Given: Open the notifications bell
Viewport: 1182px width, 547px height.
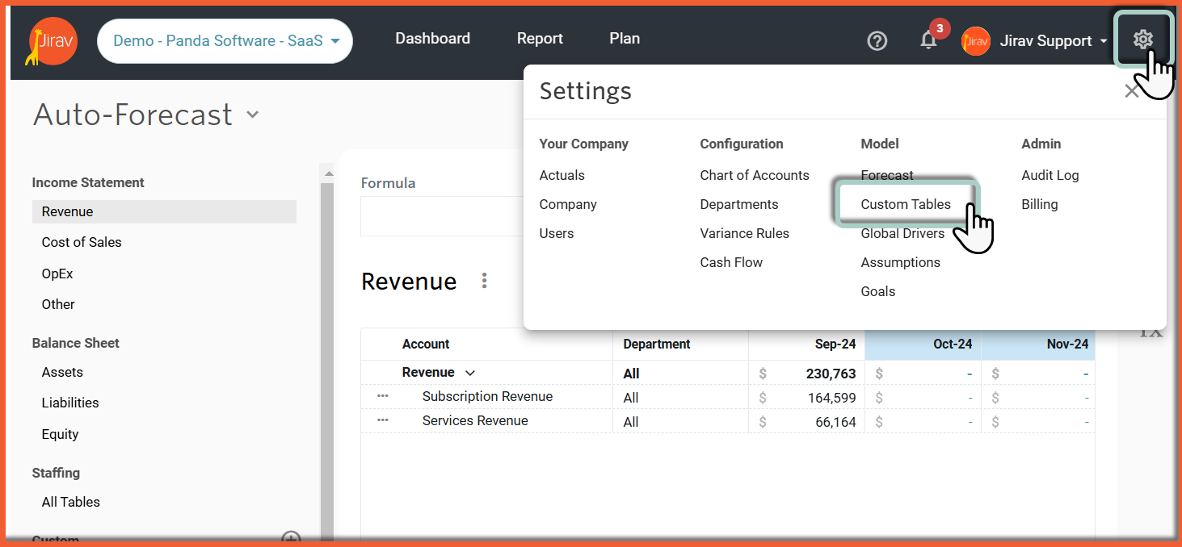Looking at the screenshot, I should click(x=928, y=40).
